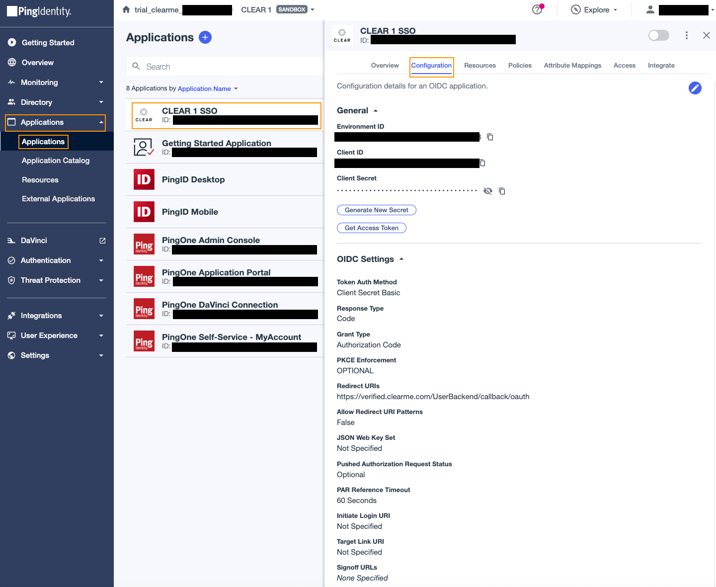Click Get Access Token button
The height and width of the screenshot is (587, 716).
372,228
